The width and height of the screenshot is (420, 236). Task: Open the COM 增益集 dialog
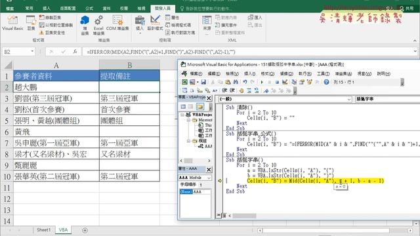(x=117, y=23)
